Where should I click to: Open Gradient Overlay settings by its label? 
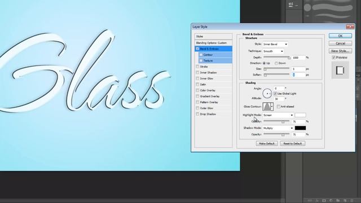point(209,96)
